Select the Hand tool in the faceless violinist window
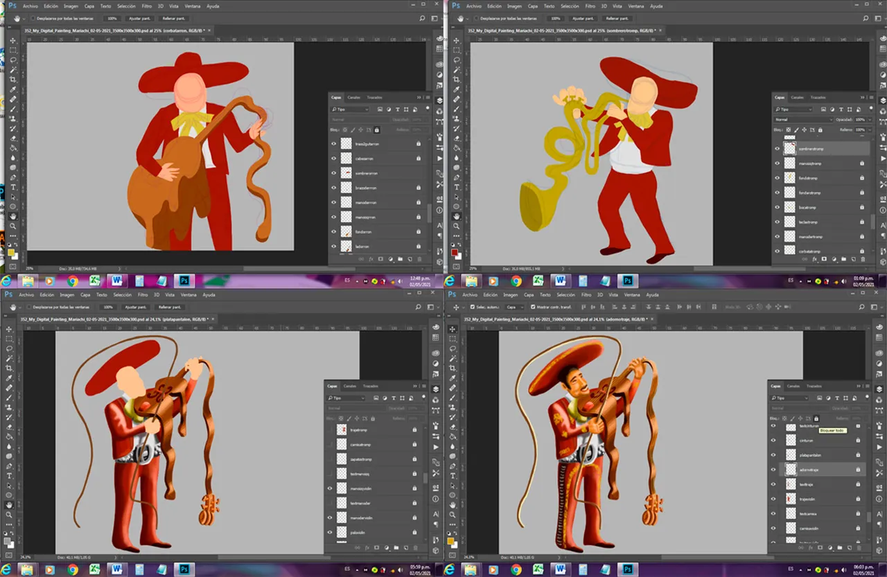 (10, 504)
